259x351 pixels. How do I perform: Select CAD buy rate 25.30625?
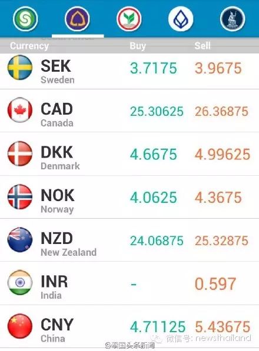click(x=157, y=111)
